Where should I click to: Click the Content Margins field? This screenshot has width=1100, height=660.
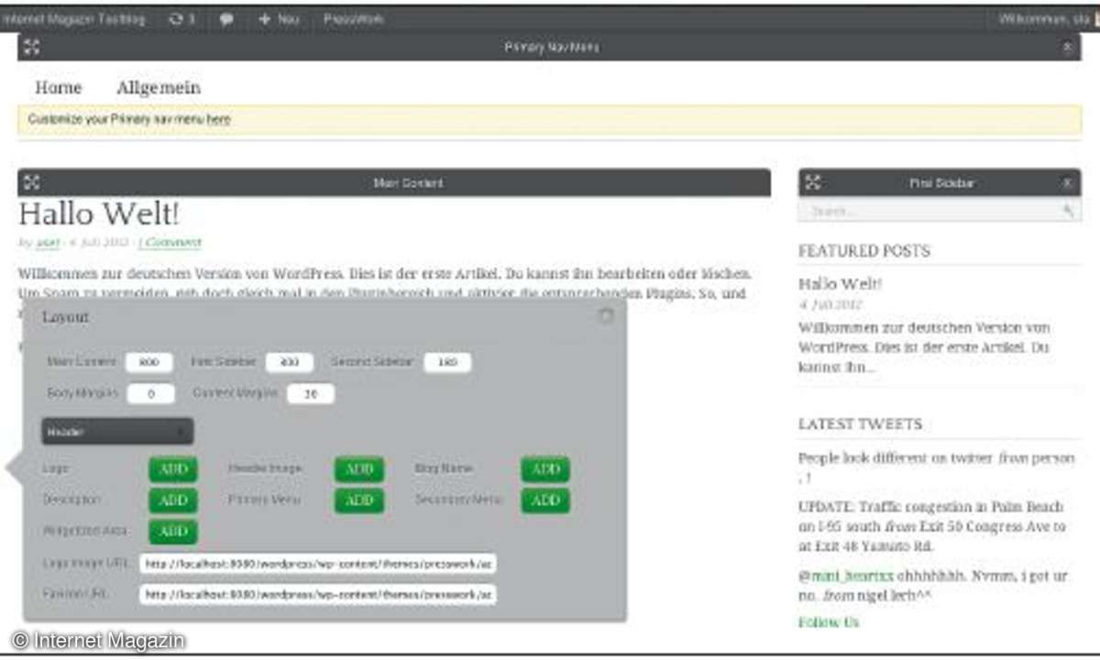tap(311, 394)
